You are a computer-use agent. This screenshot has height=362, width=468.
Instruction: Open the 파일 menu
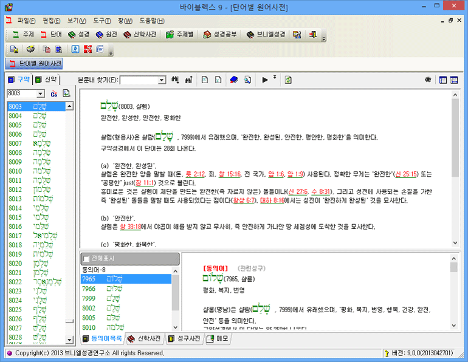tap(26, 21)
